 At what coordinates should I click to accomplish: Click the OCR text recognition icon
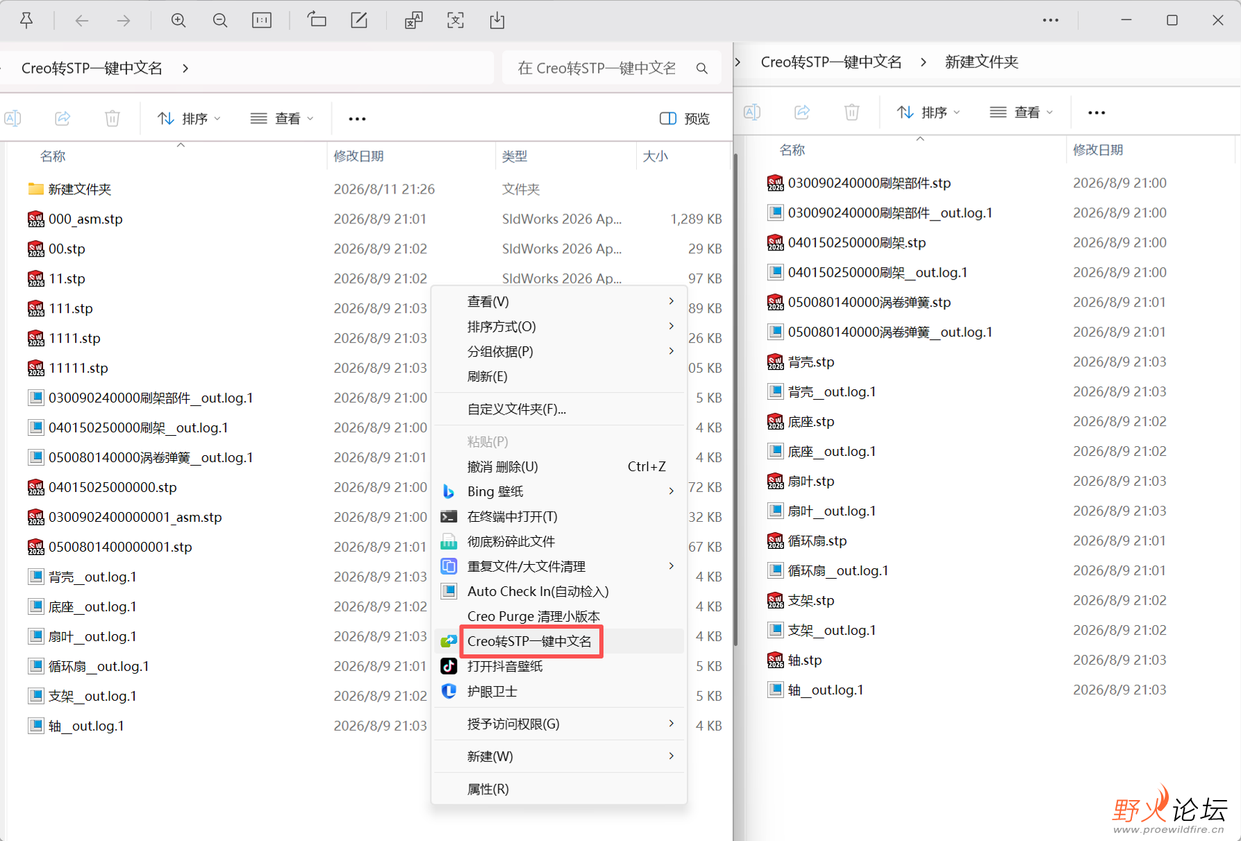coord(413,21)
